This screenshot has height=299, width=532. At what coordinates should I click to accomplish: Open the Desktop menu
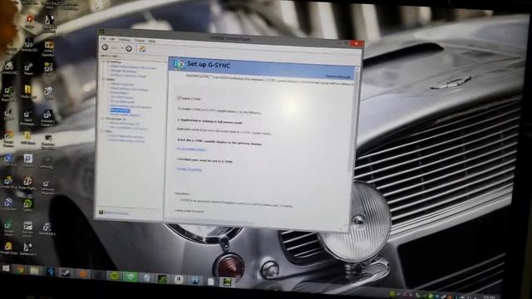click(x=125, y=40)
